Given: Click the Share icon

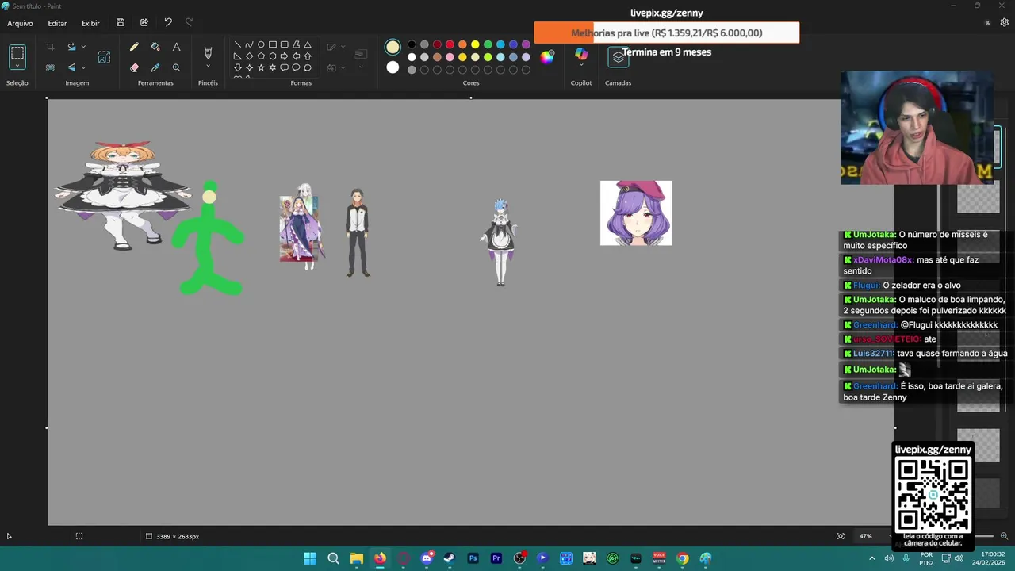Looking at the screenshot, I should click(x=144, y=23).
